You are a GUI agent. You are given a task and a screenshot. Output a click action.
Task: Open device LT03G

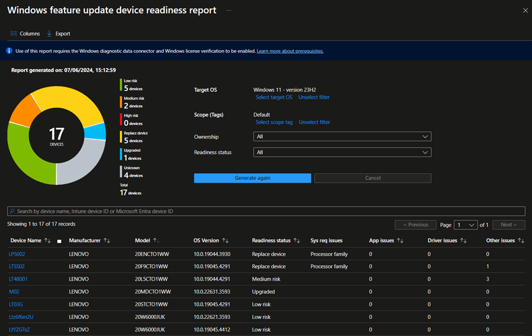(16, 304)
